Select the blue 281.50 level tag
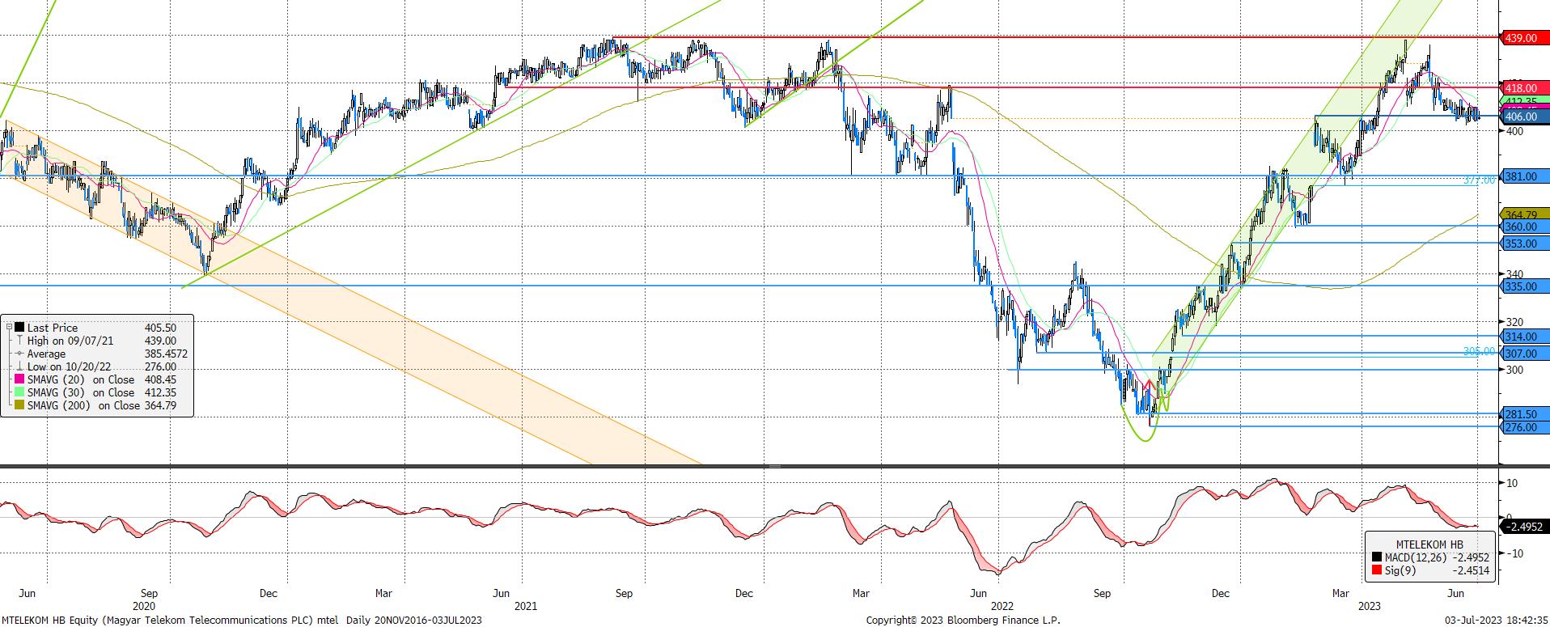This screenshot has height=627, width=1550. click(x=1522, y=414)
